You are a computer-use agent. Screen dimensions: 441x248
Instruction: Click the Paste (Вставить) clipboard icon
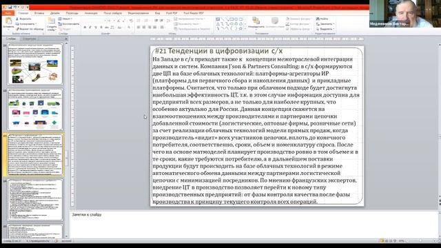[8, 21]
